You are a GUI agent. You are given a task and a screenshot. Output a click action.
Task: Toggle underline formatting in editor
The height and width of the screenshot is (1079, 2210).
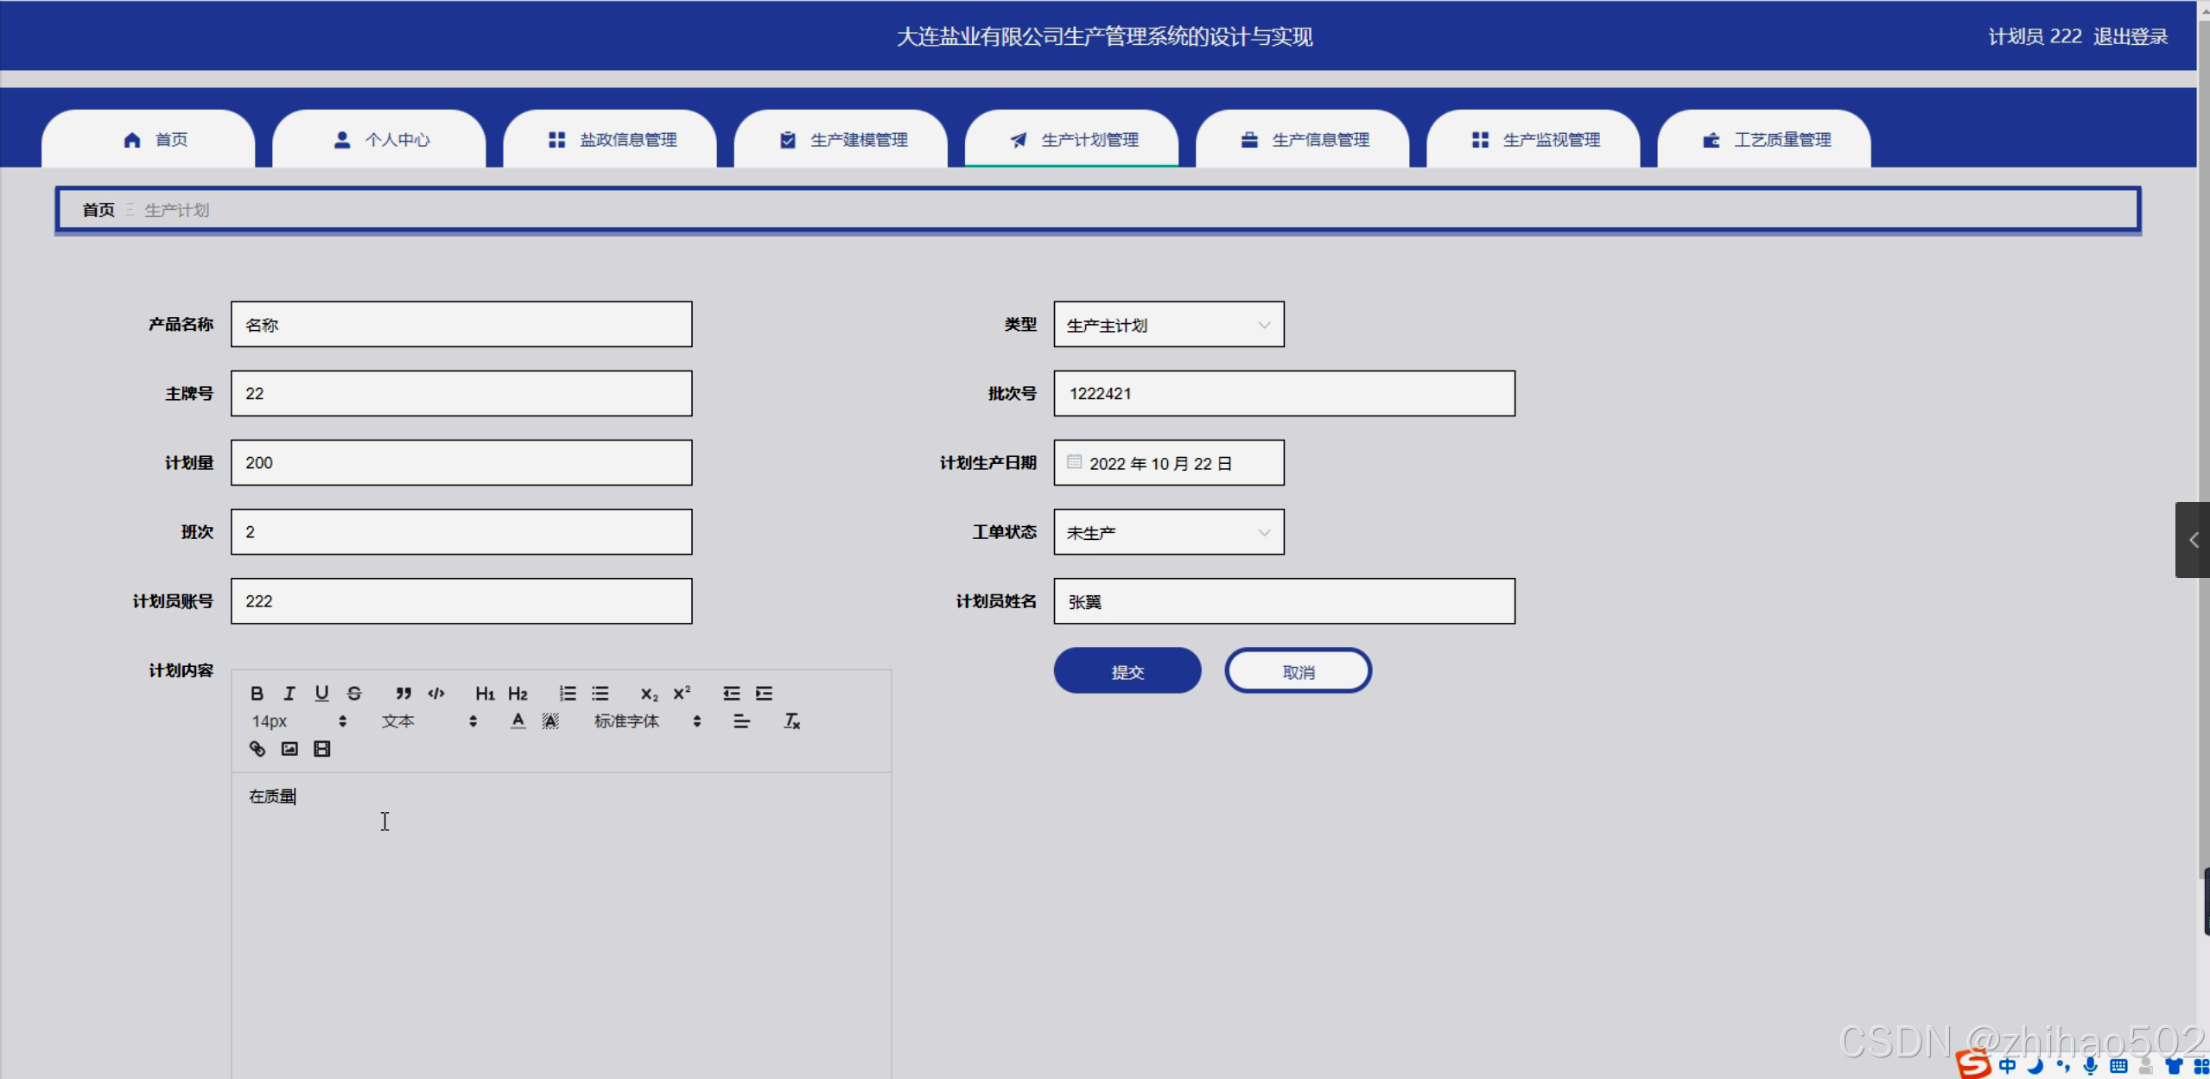[321, 693]
